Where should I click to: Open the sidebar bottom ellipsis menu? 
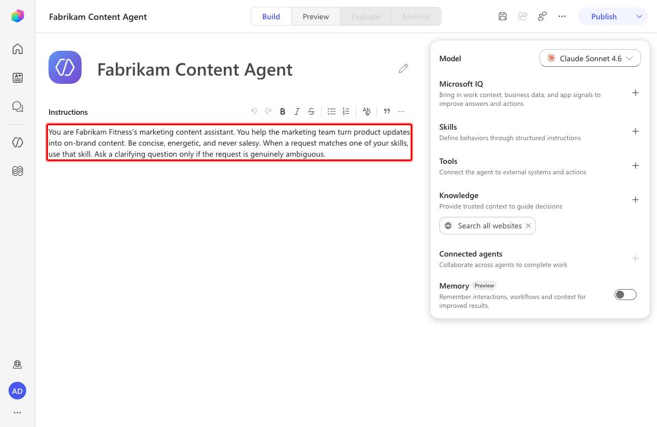(17, 413)
